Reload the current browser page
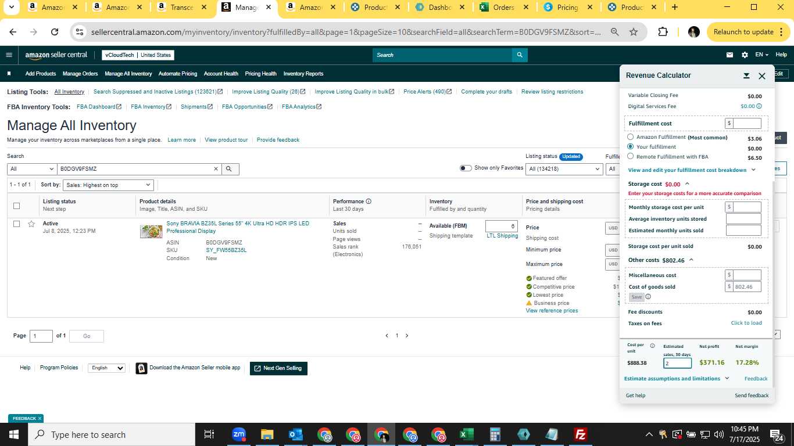Viewport: 794px width, 446px height. pos(55,32)
